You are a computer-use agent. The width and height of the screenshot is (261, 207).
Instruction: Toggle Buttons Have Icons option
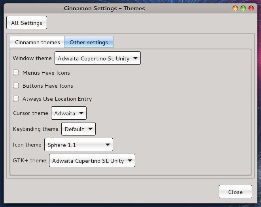[16, 85]
